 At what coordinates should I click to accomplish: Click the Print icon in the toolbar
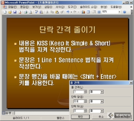coord(26,12)
